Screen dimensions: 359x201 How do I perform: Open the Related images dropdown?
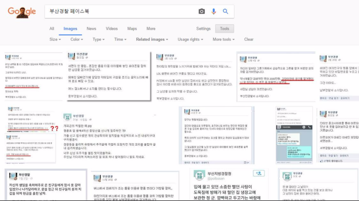151,39
